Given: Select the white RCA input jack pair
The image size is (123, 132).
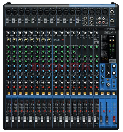Looking at the screenshot, I should click(x=102, y=19).
